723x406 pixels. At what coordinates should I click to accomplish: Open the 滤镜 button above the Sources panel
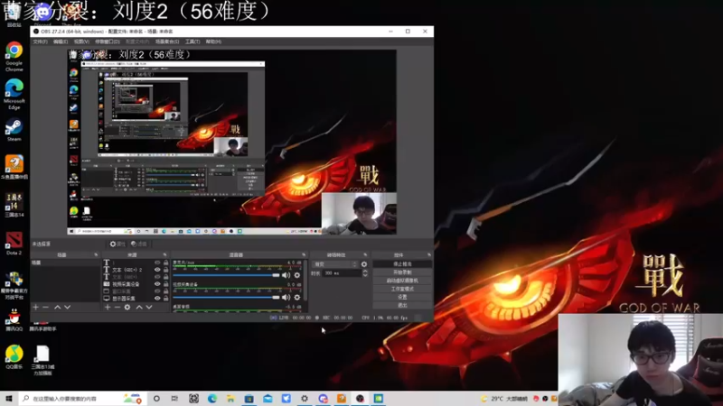pyautogui.click(x=139, y=244)
